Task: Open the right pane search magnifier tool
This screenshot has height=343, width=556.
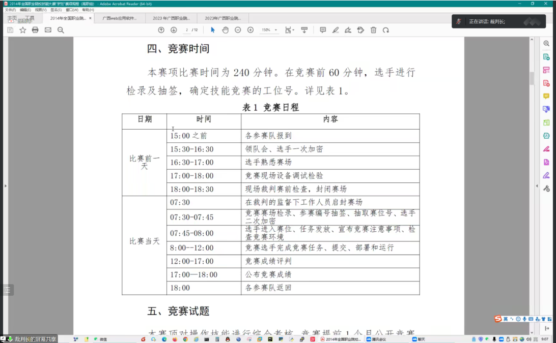Action: [x=546, y=44]
